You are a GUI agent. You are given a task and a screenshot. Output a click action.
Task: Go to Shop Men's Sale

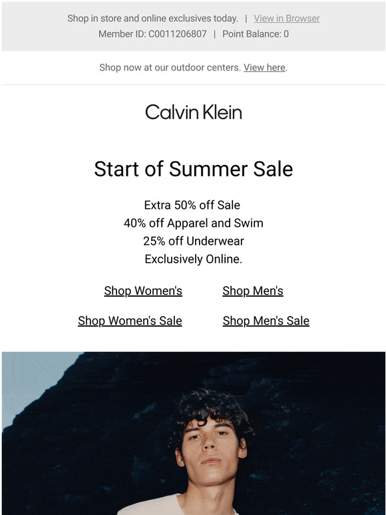point(266,321)
